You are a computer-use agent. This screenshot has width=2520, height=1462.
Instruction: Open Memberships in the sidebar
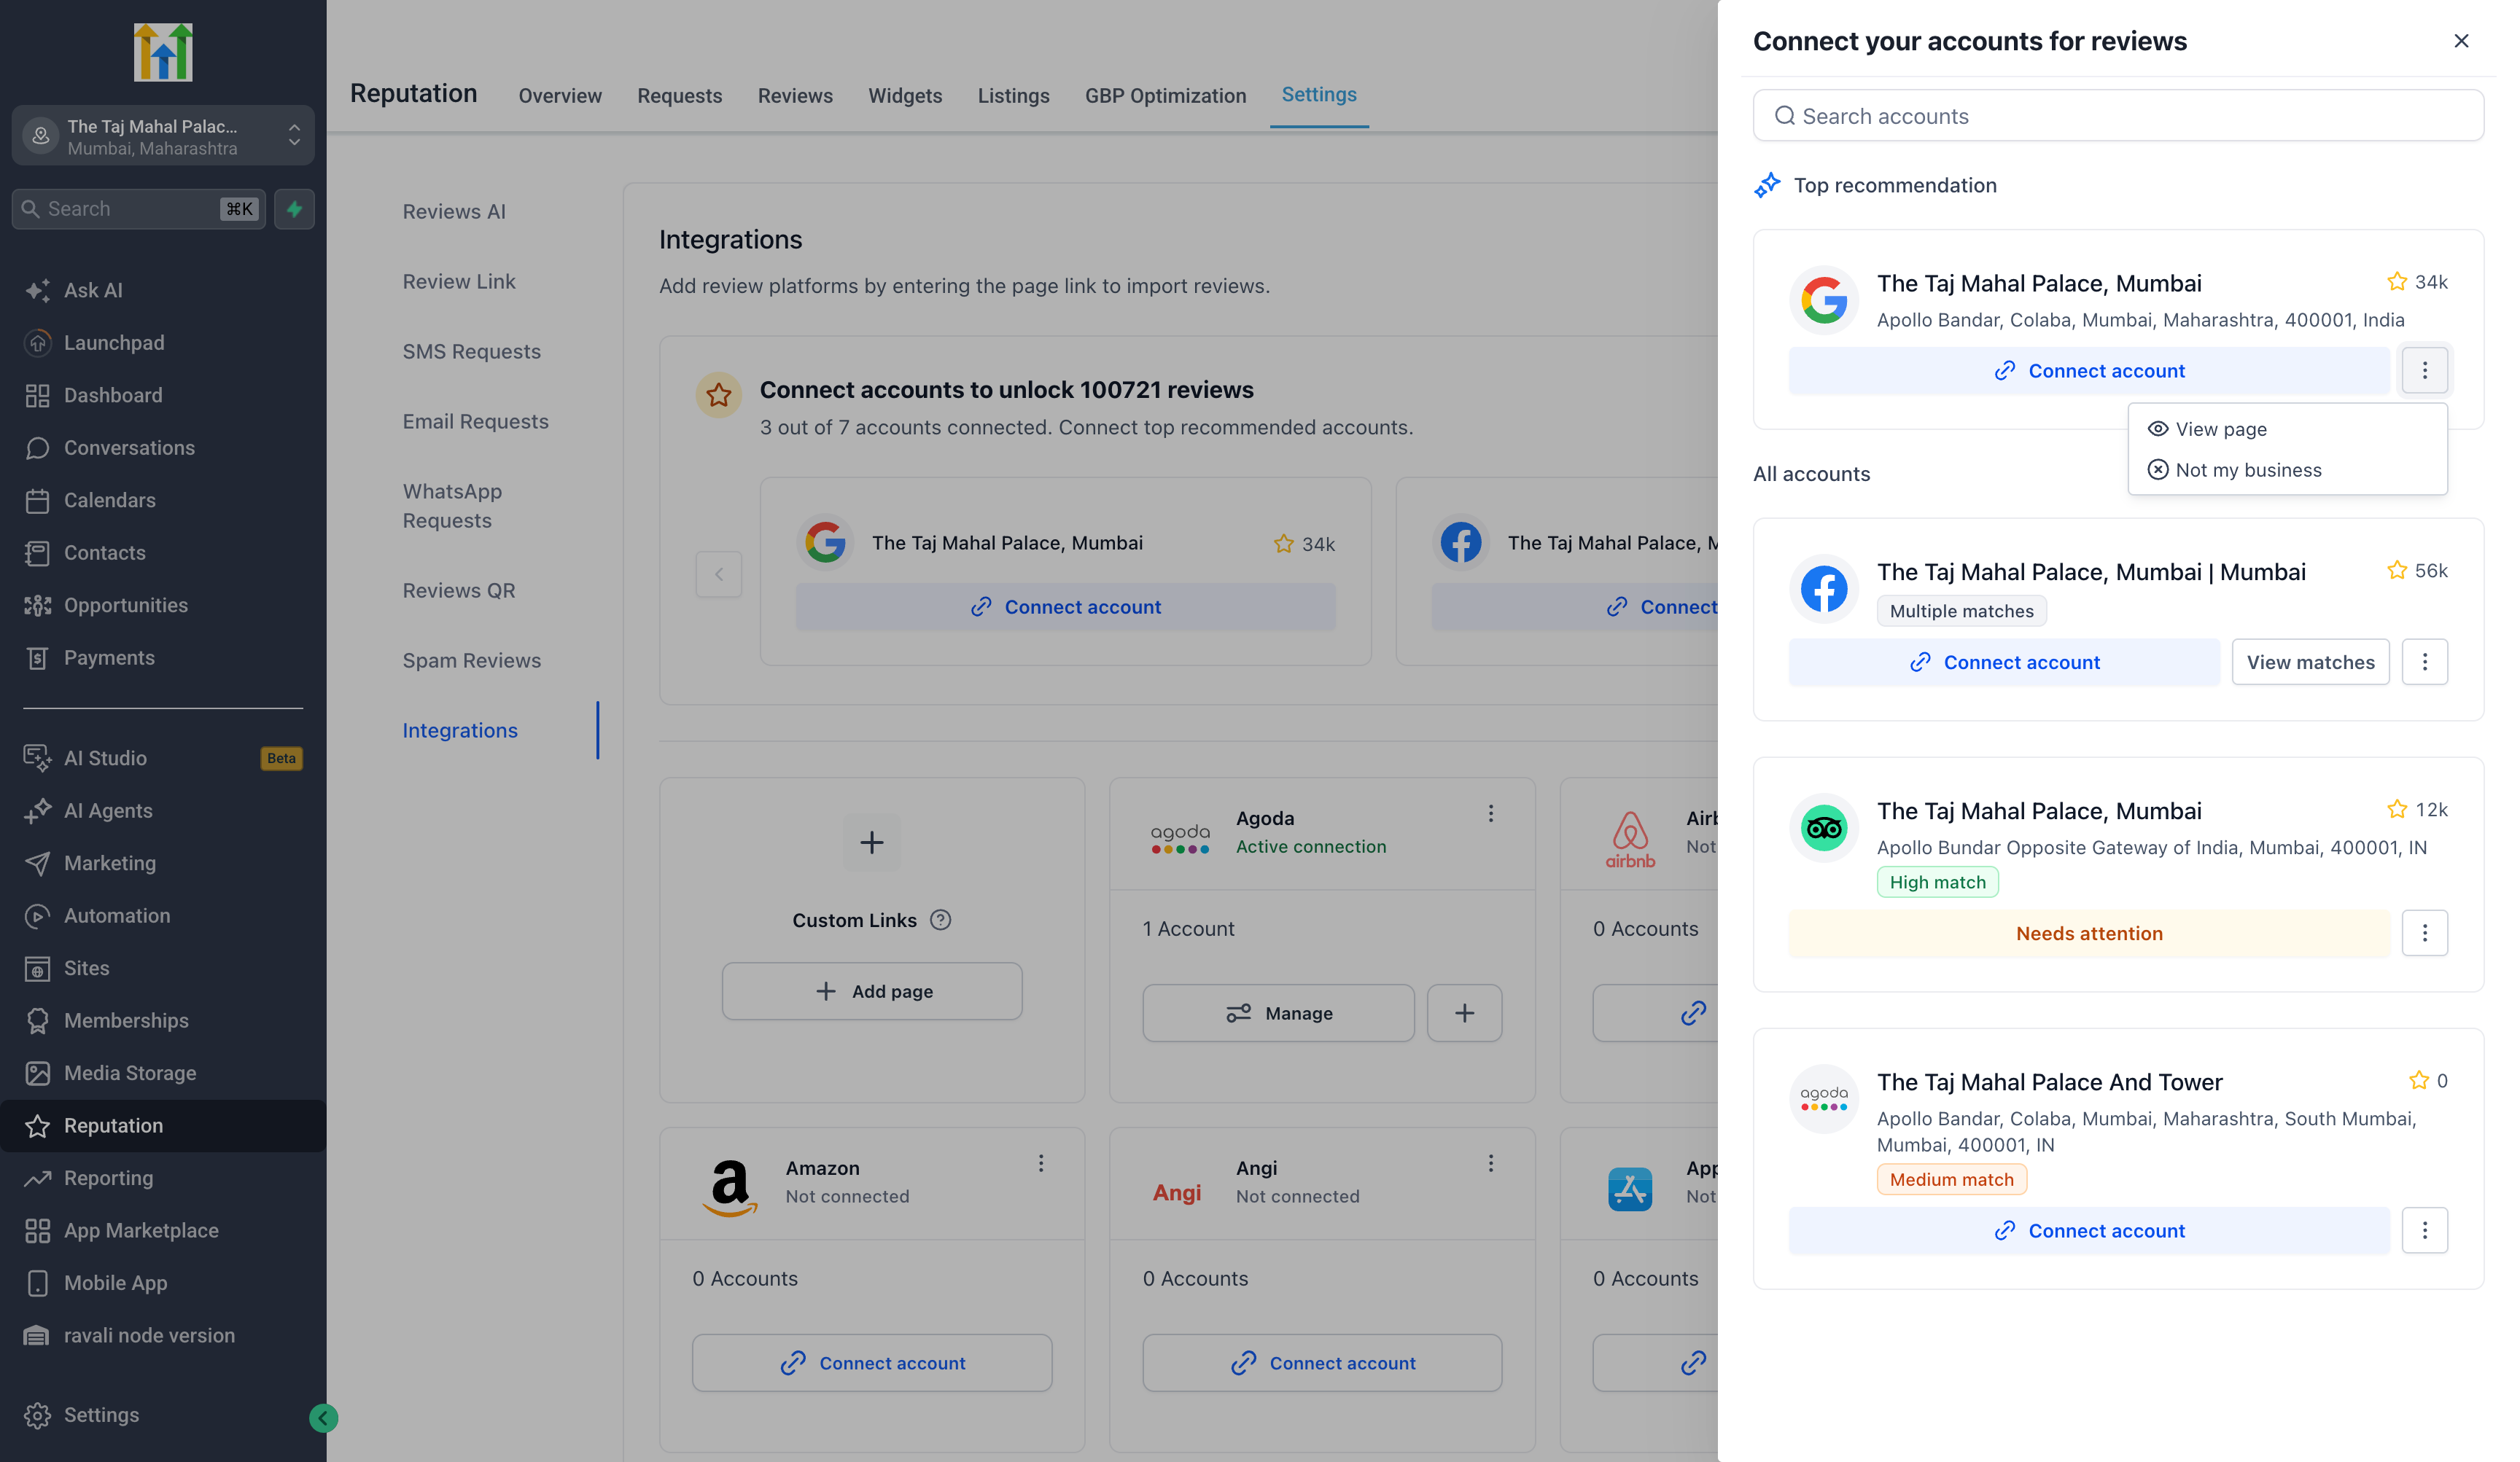point(163,1020)
